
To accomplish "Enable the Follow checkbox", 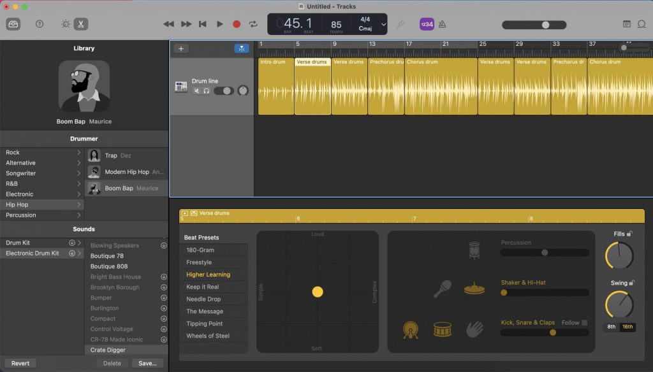I will 584,322.
